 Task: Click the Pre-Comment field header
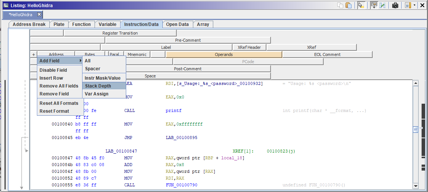point(188,40)
